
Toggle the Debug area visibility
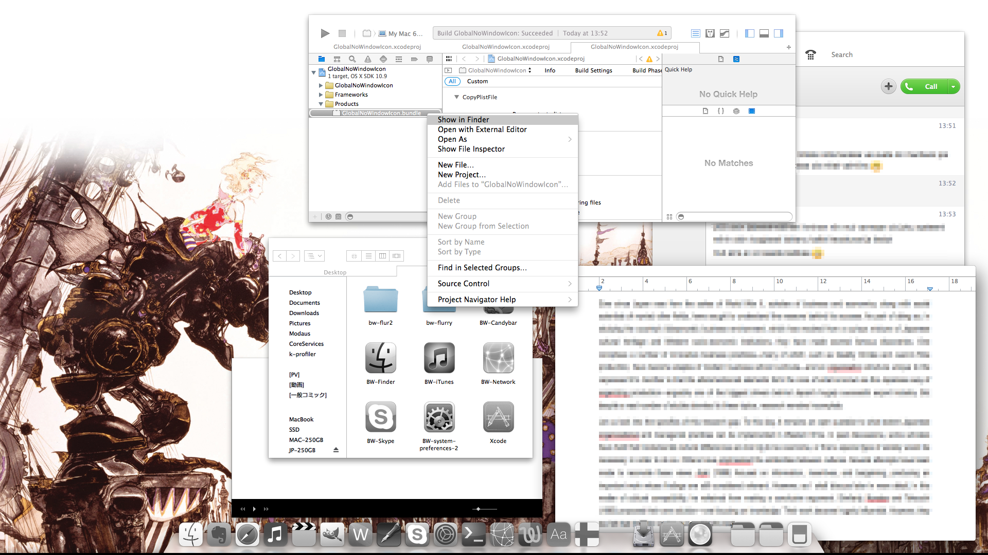click(764, 33)
